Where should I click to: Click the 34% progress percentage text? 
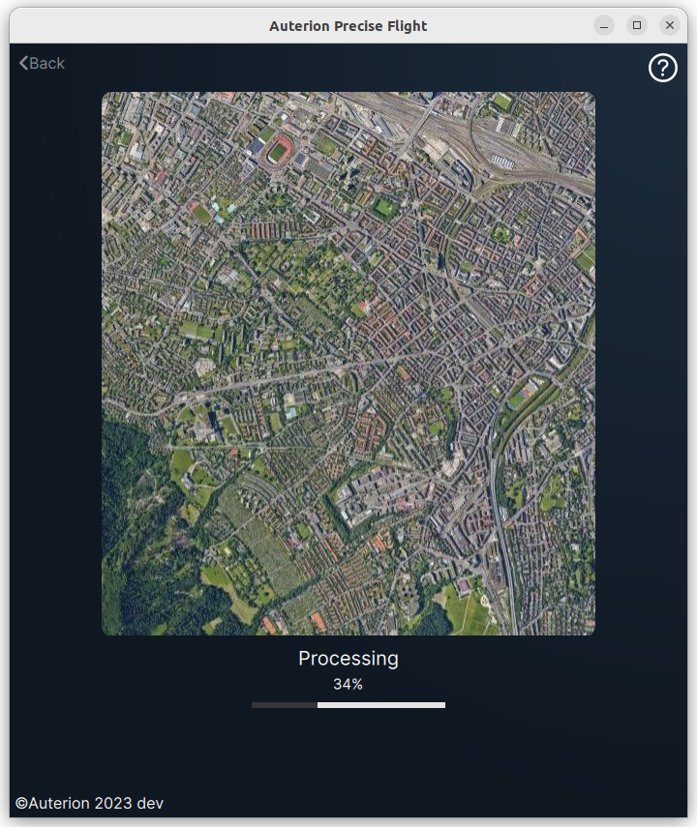tap(348, 685)
